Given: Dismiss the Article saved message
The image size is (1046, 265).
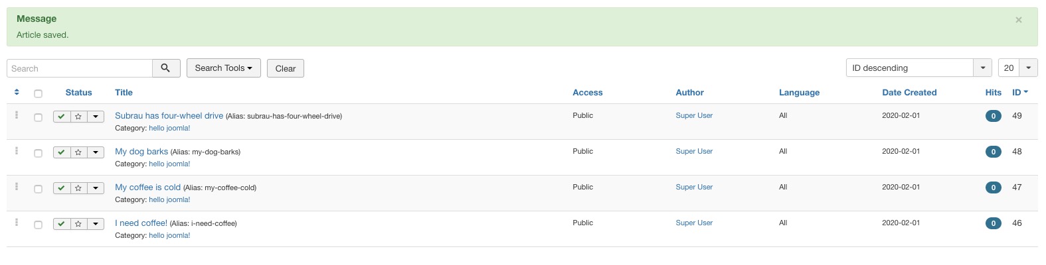Looking at the screenshot, I should [x=1019, y=20].
